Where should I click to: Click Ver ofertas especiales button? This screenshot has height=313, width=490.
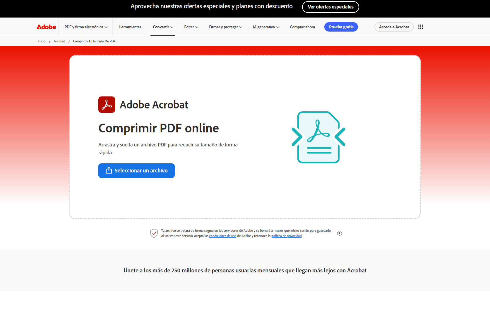[x=330, y=7]
